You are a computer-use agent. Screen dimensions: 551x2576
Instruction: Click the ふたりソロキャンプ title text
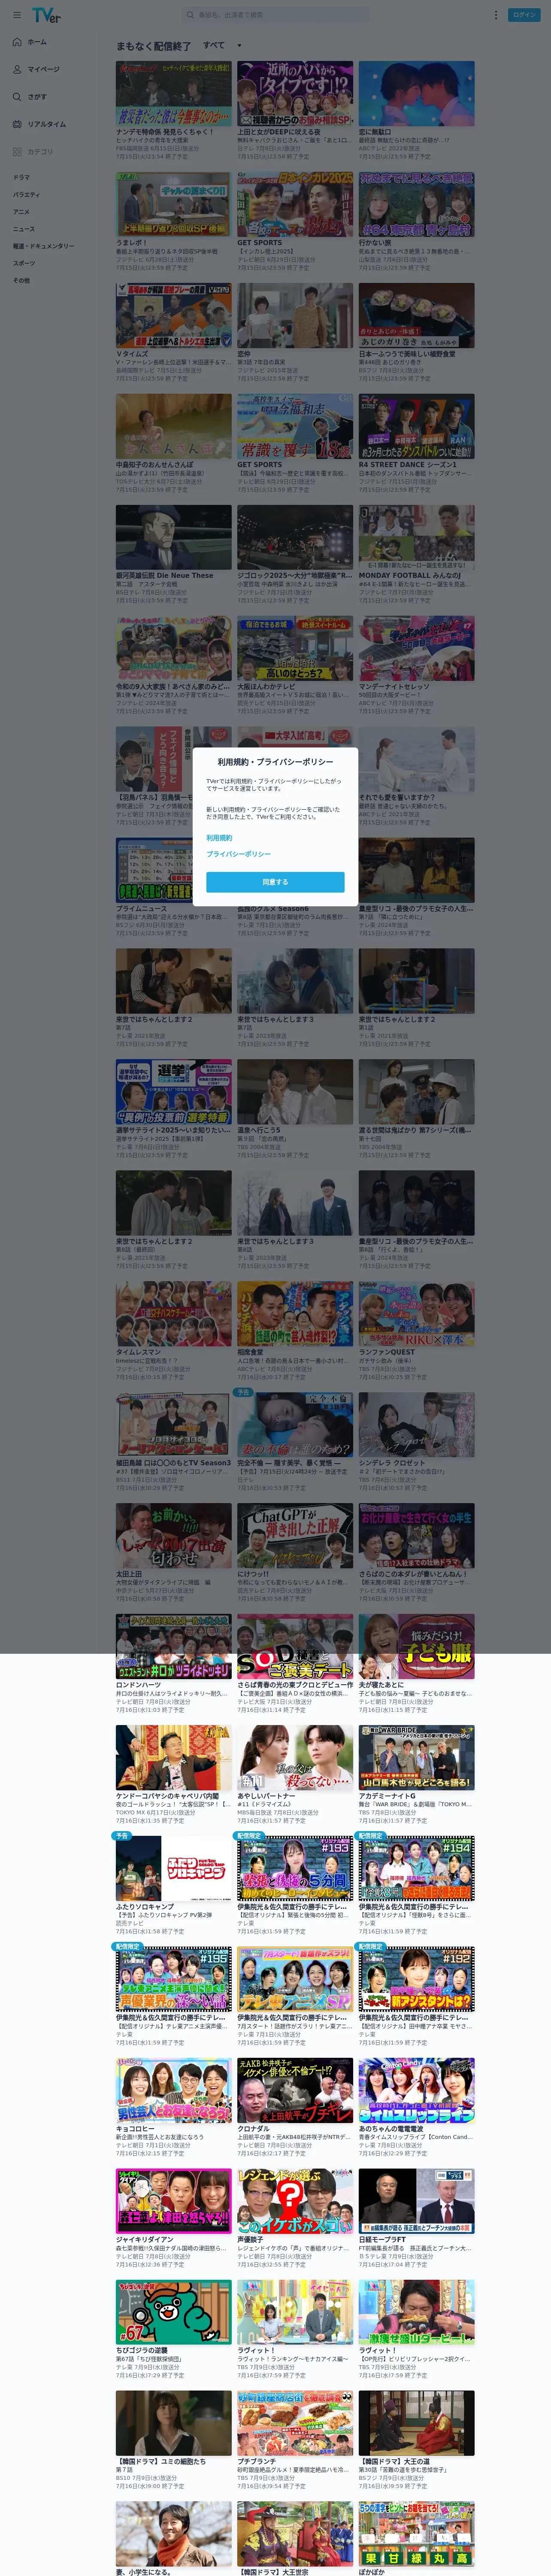[144, 1907]
